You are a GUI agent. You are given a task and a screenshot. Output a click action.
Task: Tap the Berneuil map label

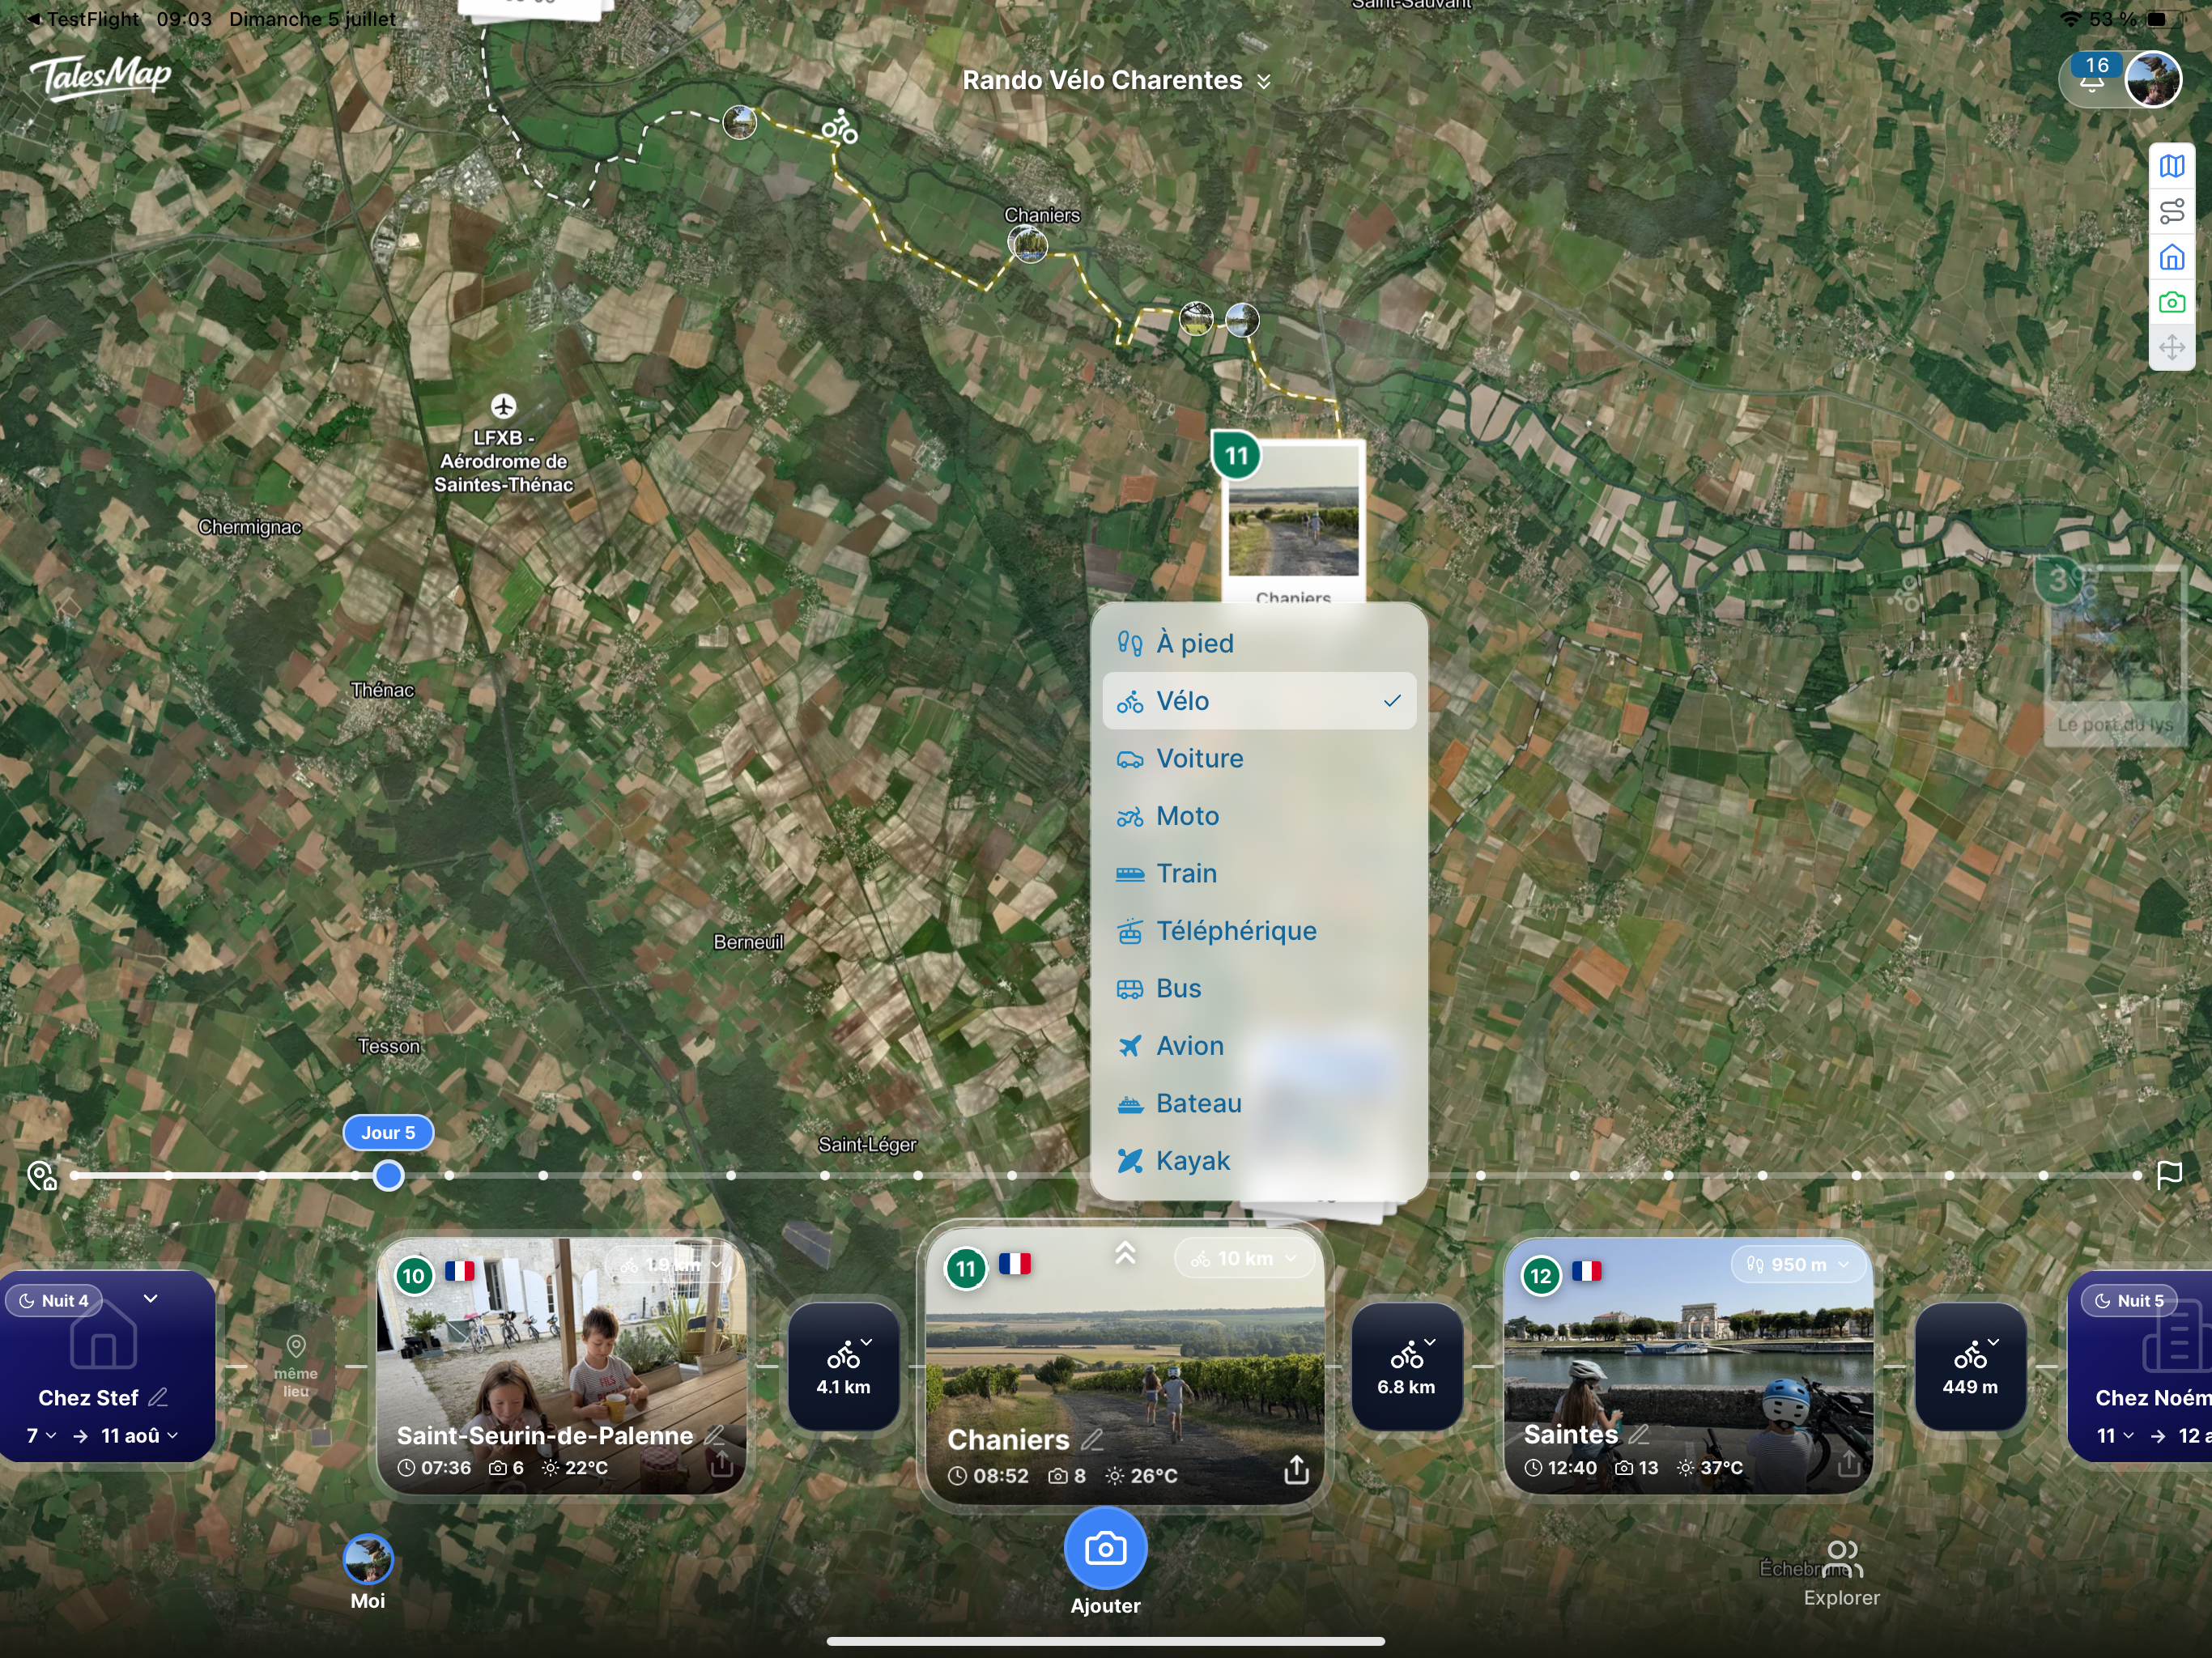tap(748, 942)
